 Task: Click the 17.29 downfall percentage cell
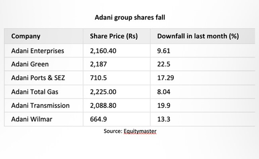[x=165, y=78]
